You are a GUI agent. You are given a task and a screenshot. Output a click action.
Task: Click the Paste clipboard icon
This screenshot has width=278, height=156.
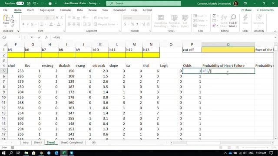click(6, 18)
